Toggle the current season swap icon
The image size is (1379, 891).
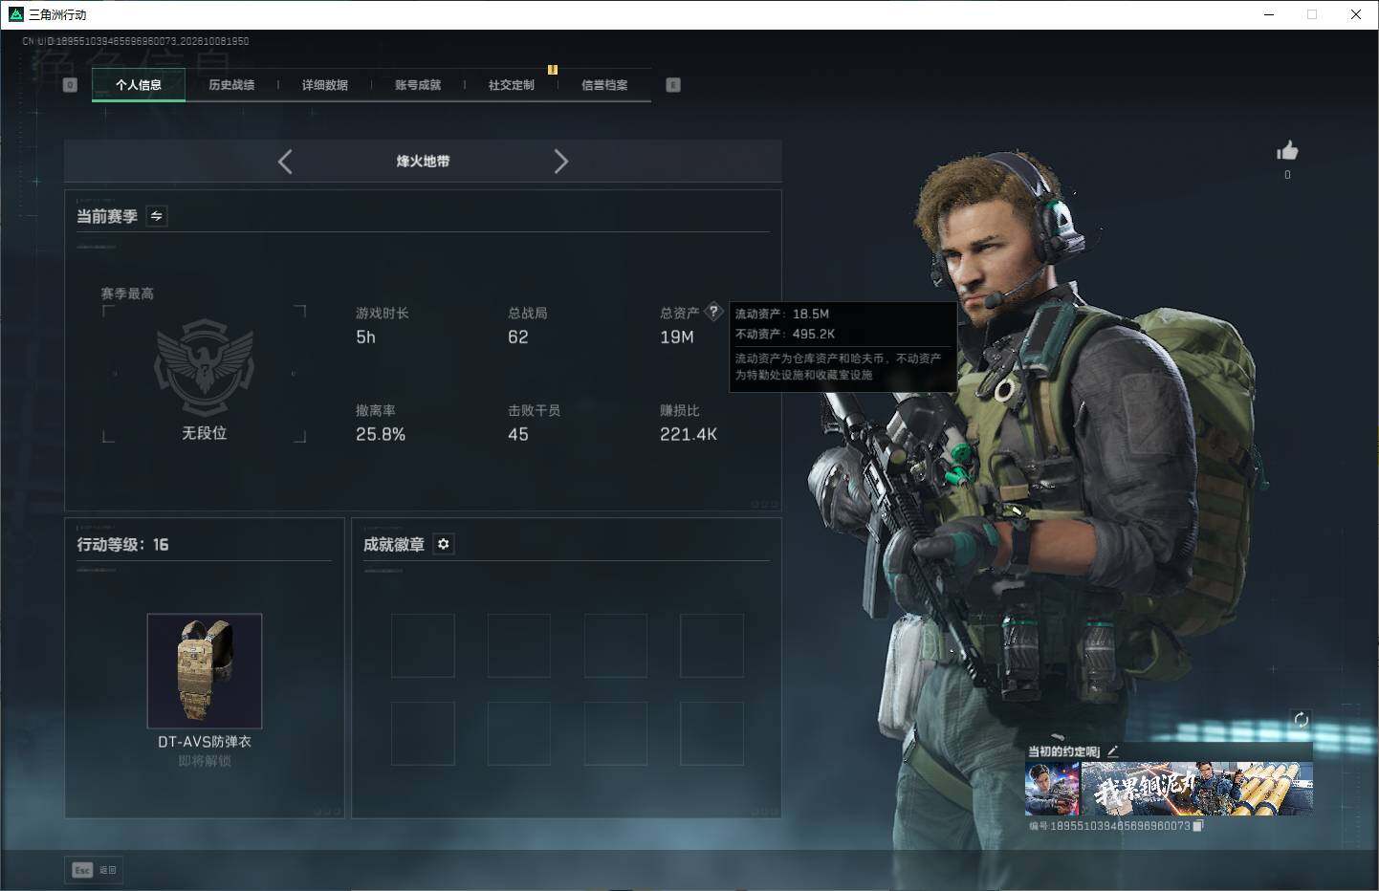tap(157, 216)
